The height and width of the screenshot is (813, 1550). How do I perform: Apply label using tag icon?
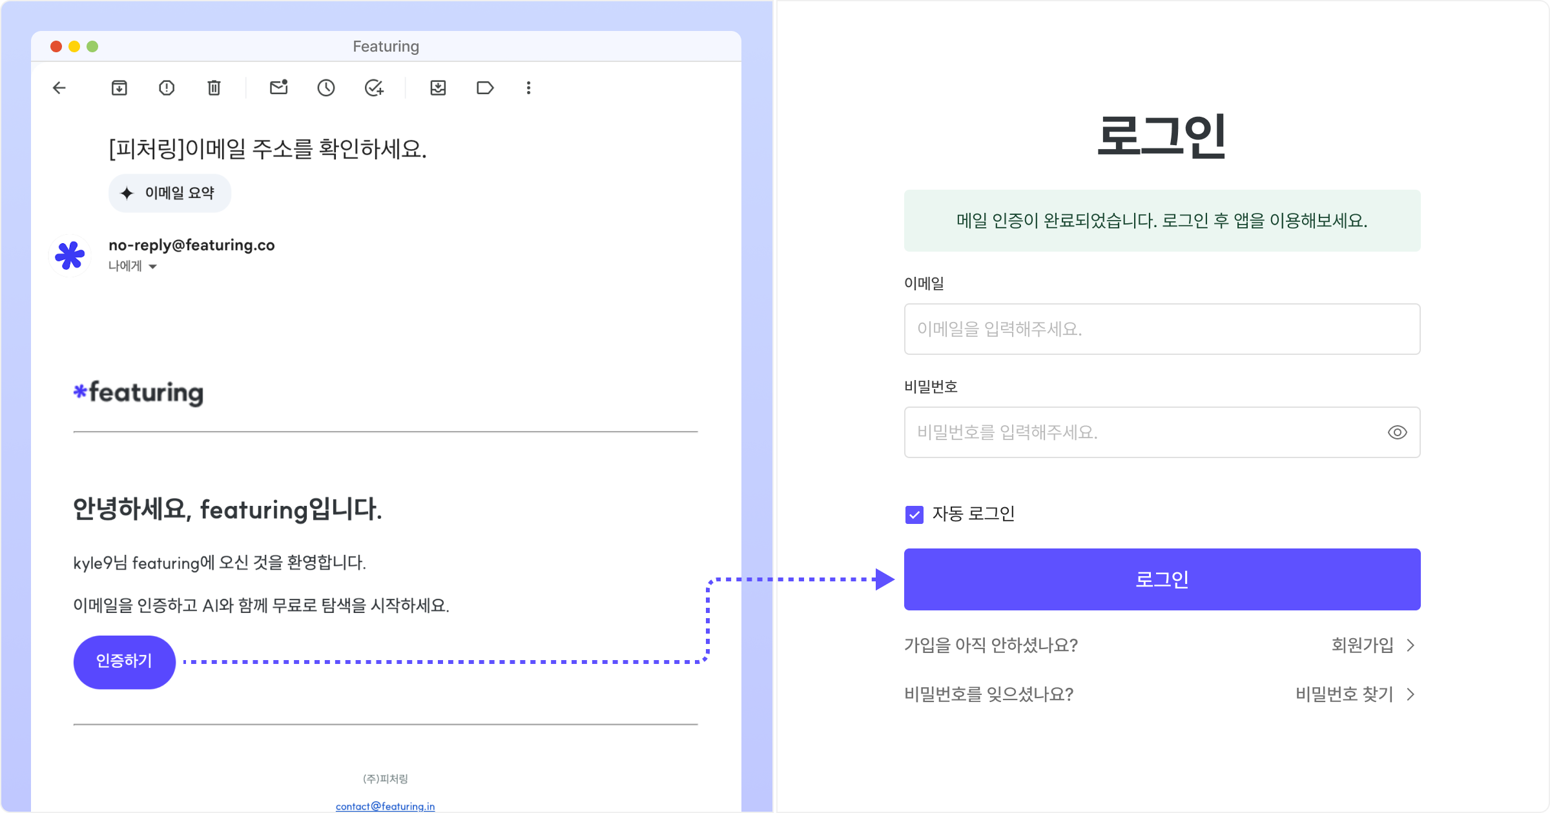click(485, 88)
